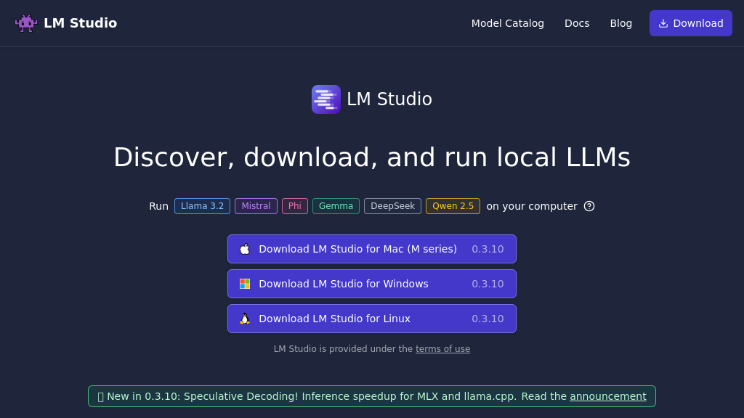Select the Llama 3.2 tag
Screen dimensions: 744x418
click(202, 206)
